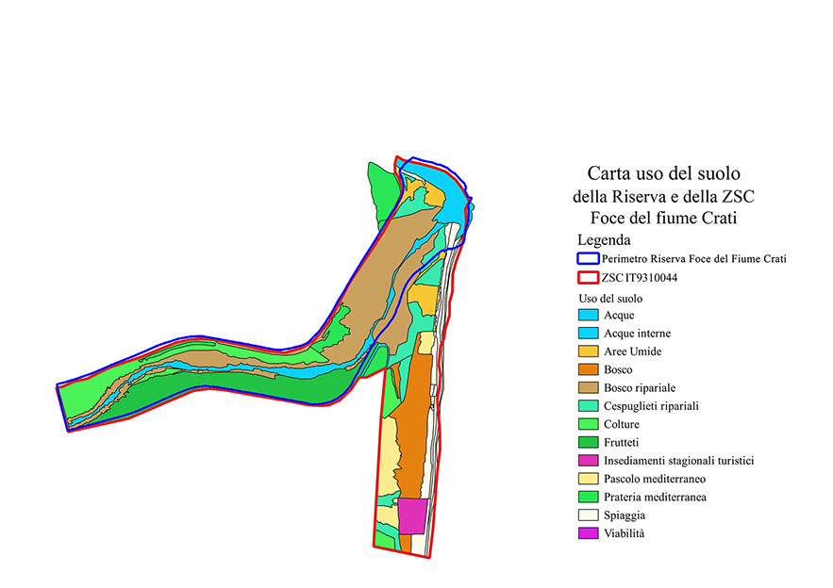Click the Spiaggia legend swatch
This screenshot has height=588, width=833.
tap(588, 515)
